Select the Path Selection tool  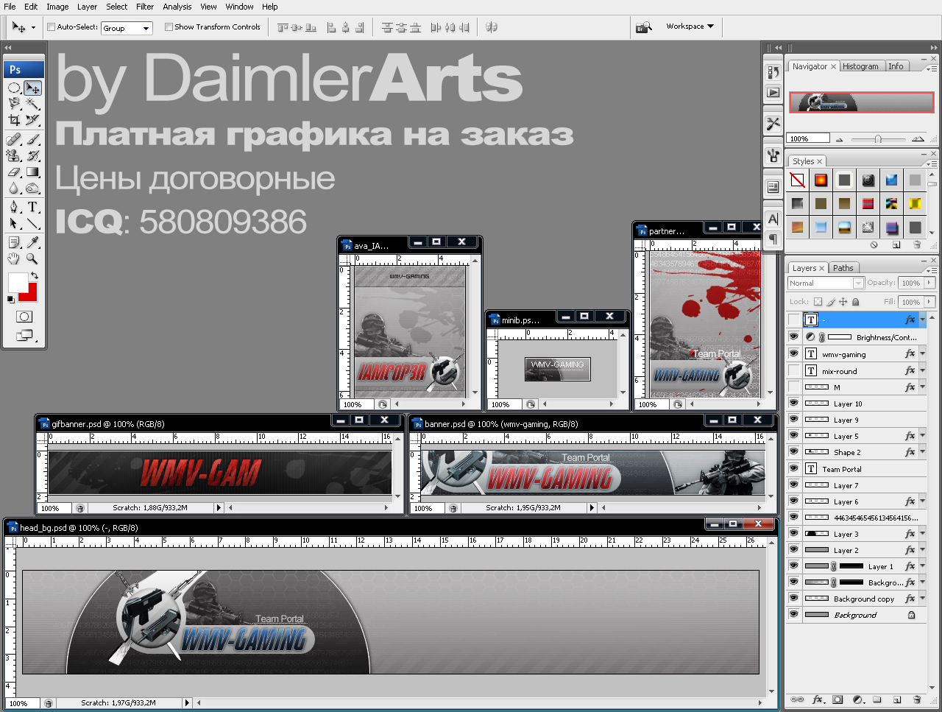(14, 223)
